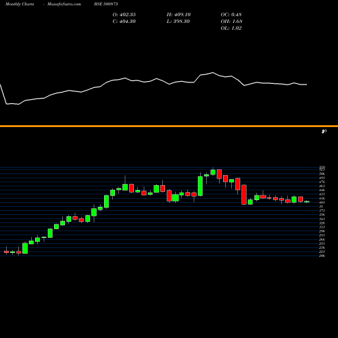Click the 341 price axis label
338x338 pixels.
[x=322, y=219]
